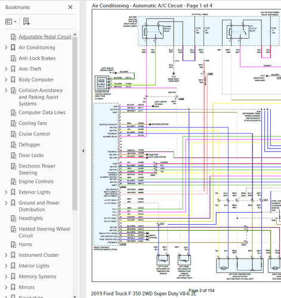This screenshot has height=298, width=281.
Task: Open the Electronic Power Steering bookmark
Action: point(37,169)
